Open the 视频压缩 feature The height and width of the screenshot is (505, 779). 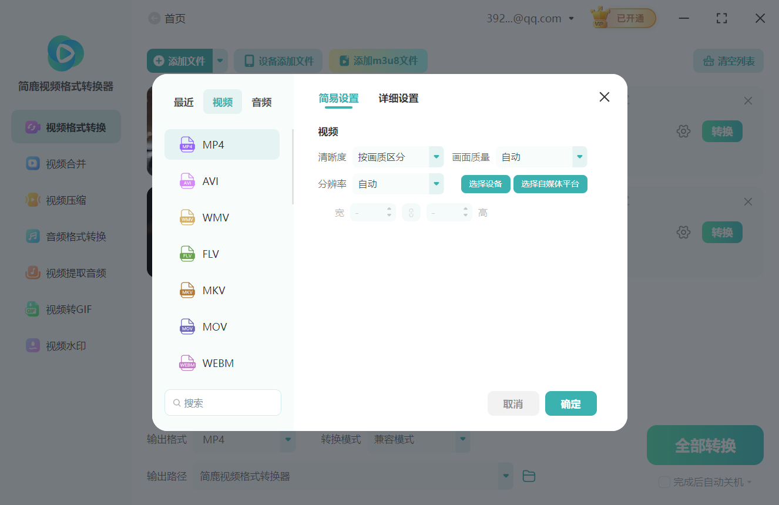tap(66, 200)
